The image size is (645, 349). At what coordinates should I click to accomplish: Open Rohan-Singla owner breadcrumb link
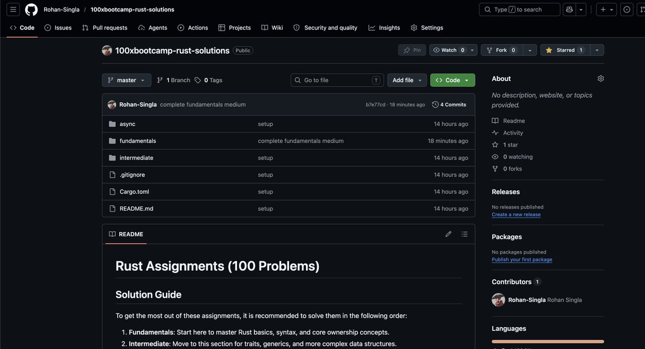(x=62, y=10)
